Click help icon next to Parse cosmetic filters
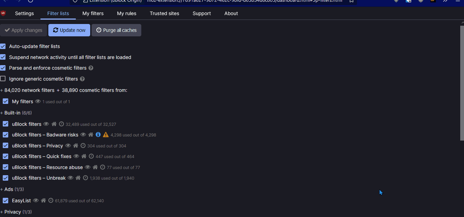Image resolution: width=464 pixels, height=217 pixels. tap(91, 68)
